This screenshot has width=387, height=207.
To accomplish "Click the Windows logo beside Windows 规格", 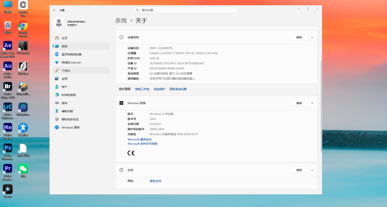I will click(x=121, y=103).
